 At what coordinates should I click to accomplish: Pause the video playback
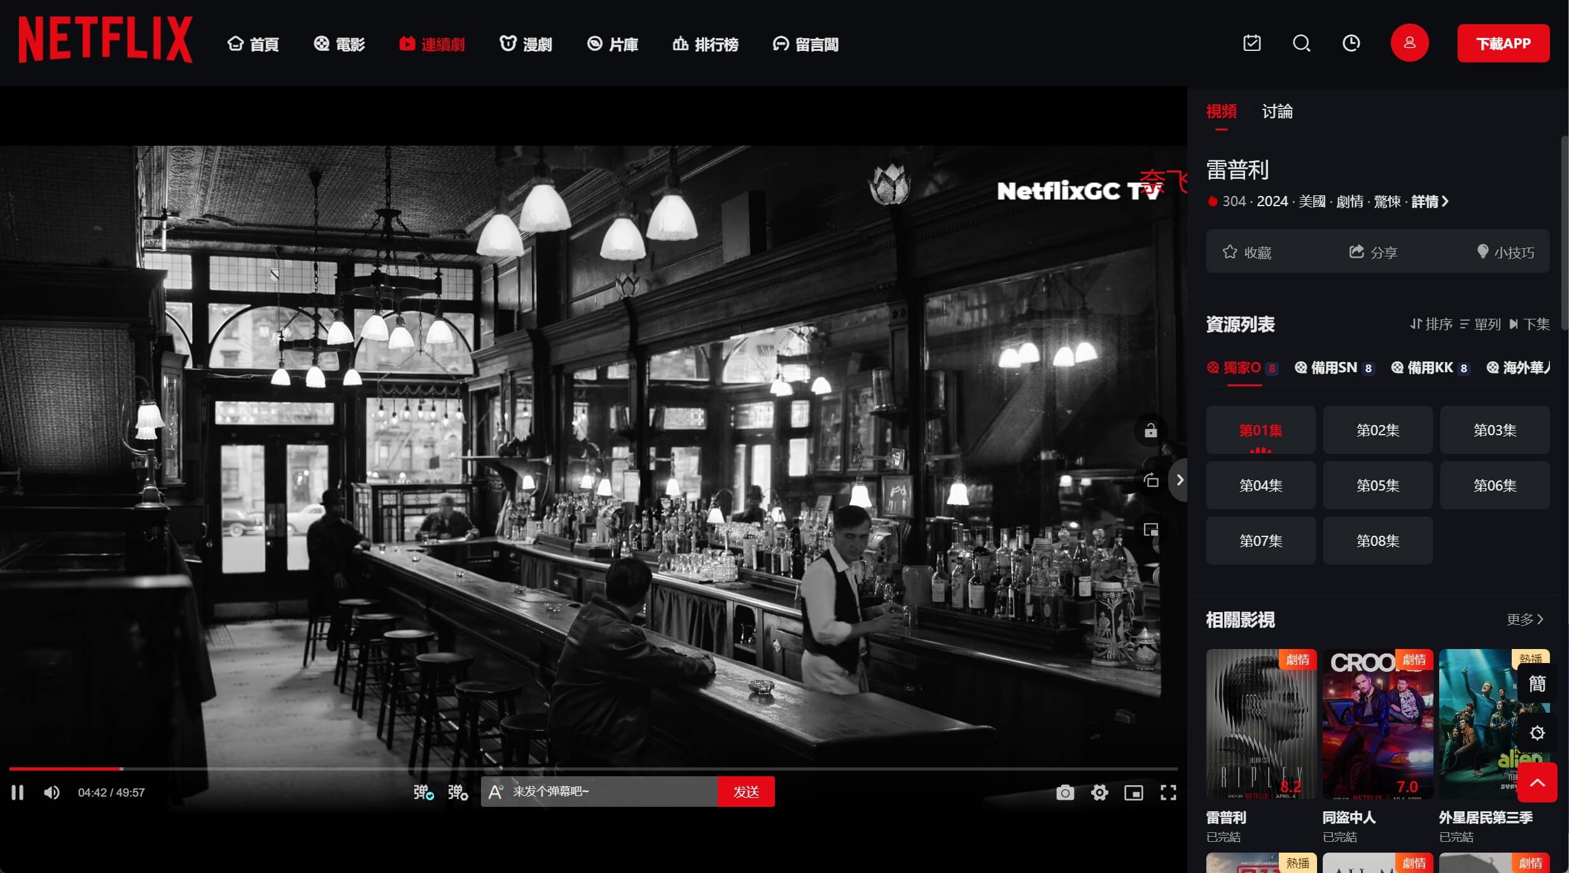18,792
